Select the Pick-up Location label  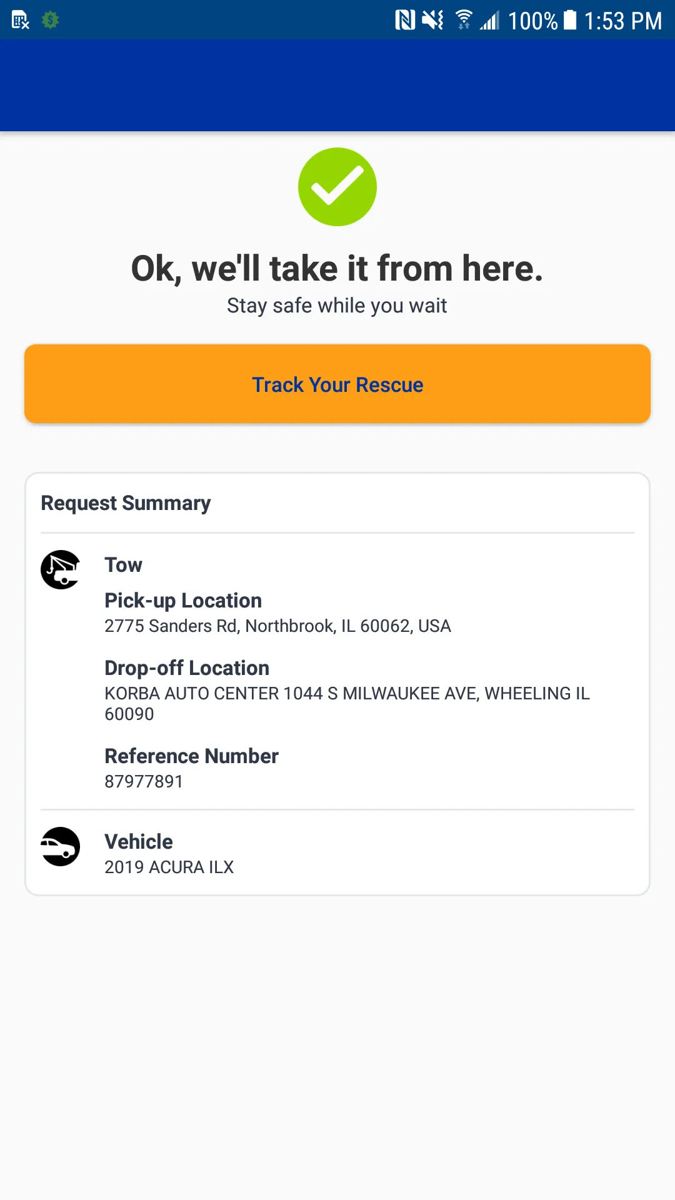[183, 601]
